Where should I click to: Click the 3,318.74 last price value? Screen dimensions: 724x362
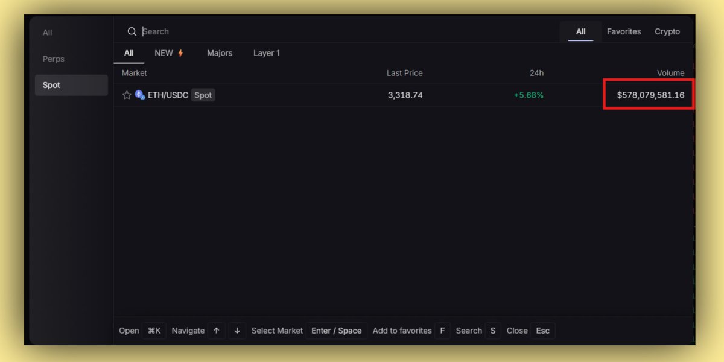(405, 95)
